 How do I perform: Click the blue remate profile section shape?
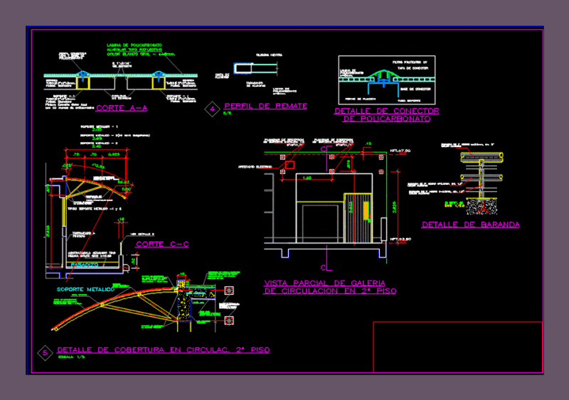point(243,68)
